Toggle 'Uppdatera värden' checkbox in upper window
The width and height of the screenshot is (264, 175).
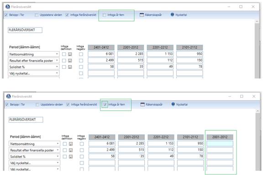[x=37, y=15]
